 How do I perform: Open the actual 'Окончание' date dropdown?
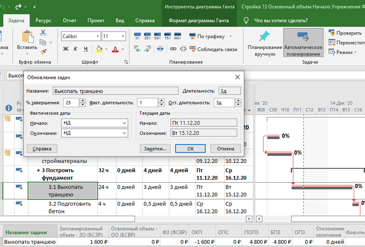click(x=124, y=133)
